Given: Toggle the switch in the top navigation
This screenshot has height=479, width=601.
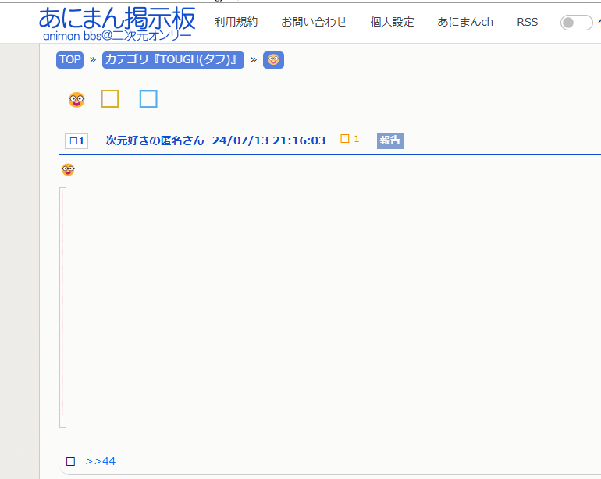Looking at the screenshot, I should pos(576,23).
